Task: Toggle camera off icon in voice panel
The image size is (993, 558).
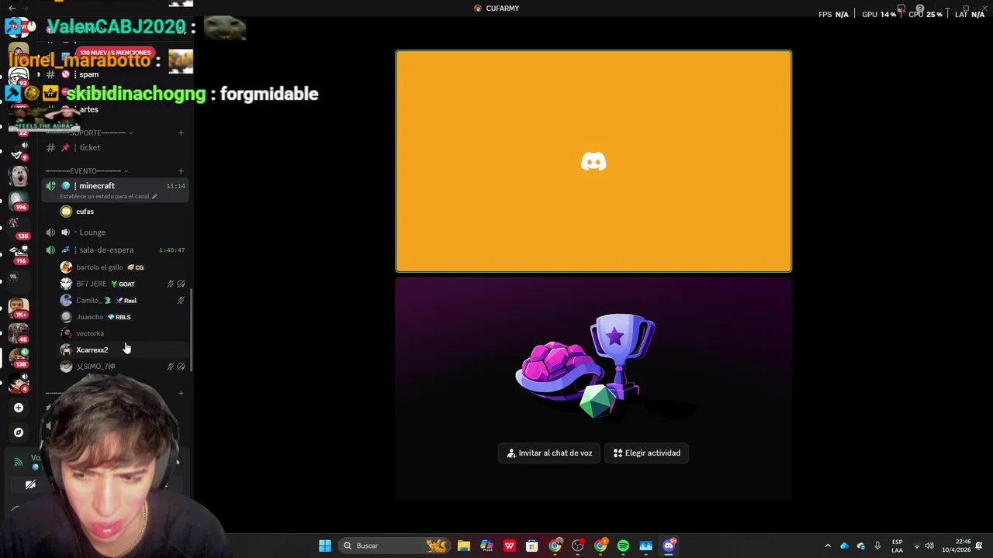Action: 30,485
